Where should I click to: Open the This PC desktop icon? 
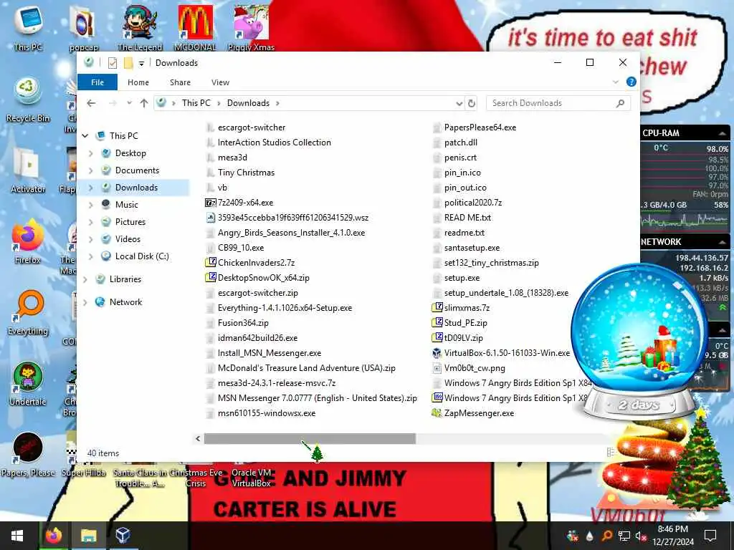(28, 26)
